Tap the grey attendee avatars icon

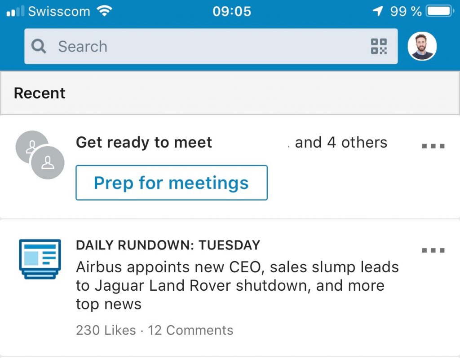click(40, 155)
